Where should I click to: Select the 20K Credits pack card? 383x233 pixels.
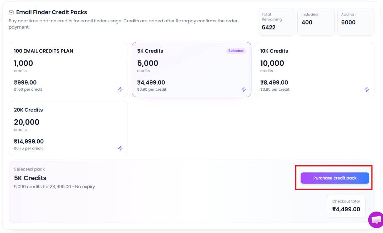pos(68,128)
